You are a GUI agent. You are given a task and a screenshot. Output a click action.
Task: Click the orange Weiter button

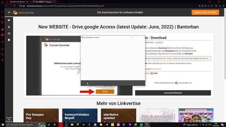pyautogui.click(x=105, y=92)
